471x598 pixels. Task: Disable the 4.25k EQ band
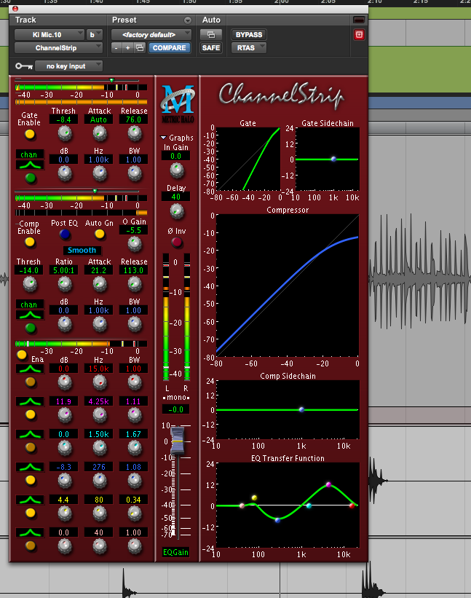click(31, 414)
